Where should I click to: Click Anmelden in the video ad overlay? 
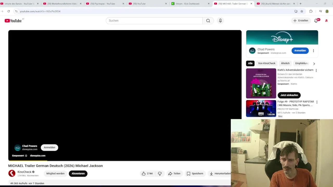49,148
